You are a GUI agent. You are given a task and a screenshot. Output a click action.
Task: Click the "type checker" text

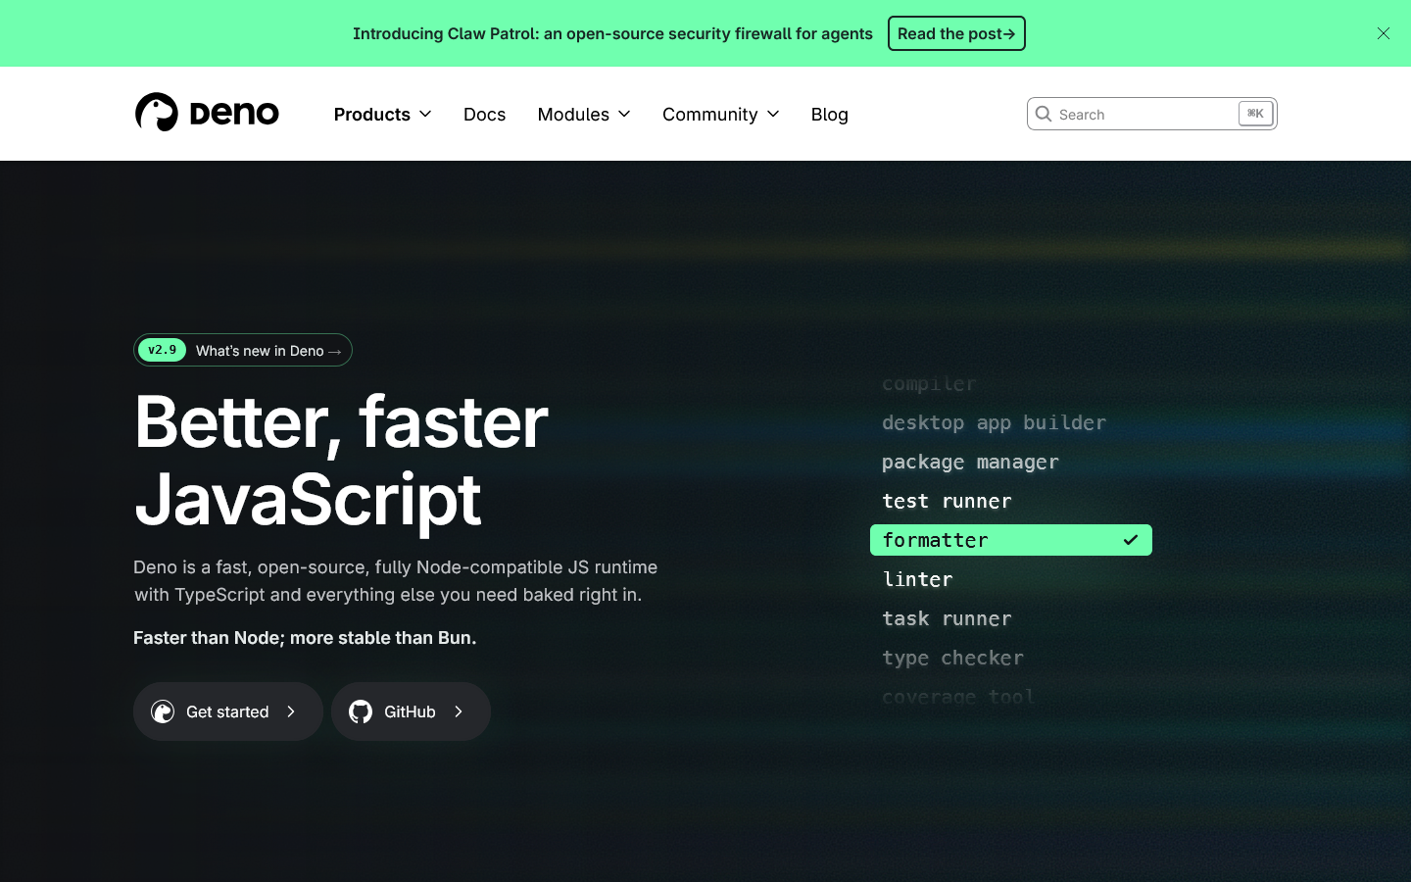pyautogui.click(x=952, y=658)
